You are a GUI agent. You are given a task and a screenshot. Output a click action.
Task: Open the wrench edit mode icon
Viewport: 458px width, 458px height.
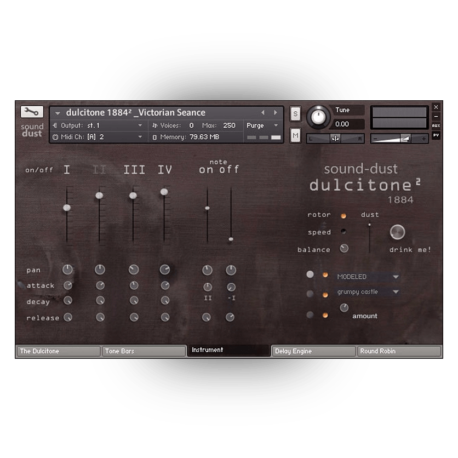point(32,112)
